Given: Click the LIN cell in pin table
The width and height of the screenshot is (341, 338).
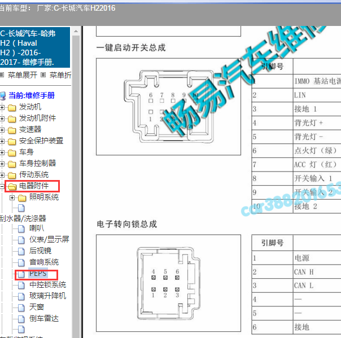Looking at the screenshot, I should tap(317, 95).
